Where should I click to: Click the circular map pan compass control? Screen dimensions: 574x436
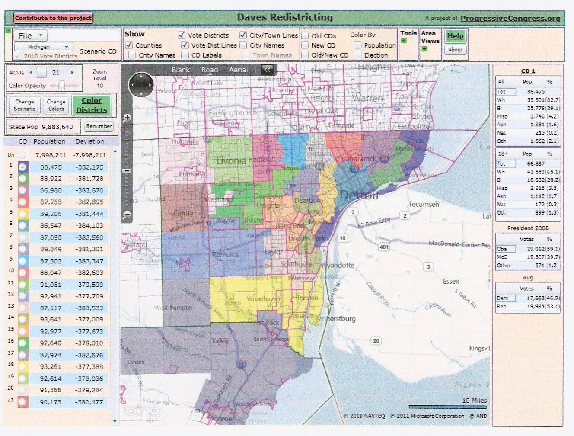[141, 85]
